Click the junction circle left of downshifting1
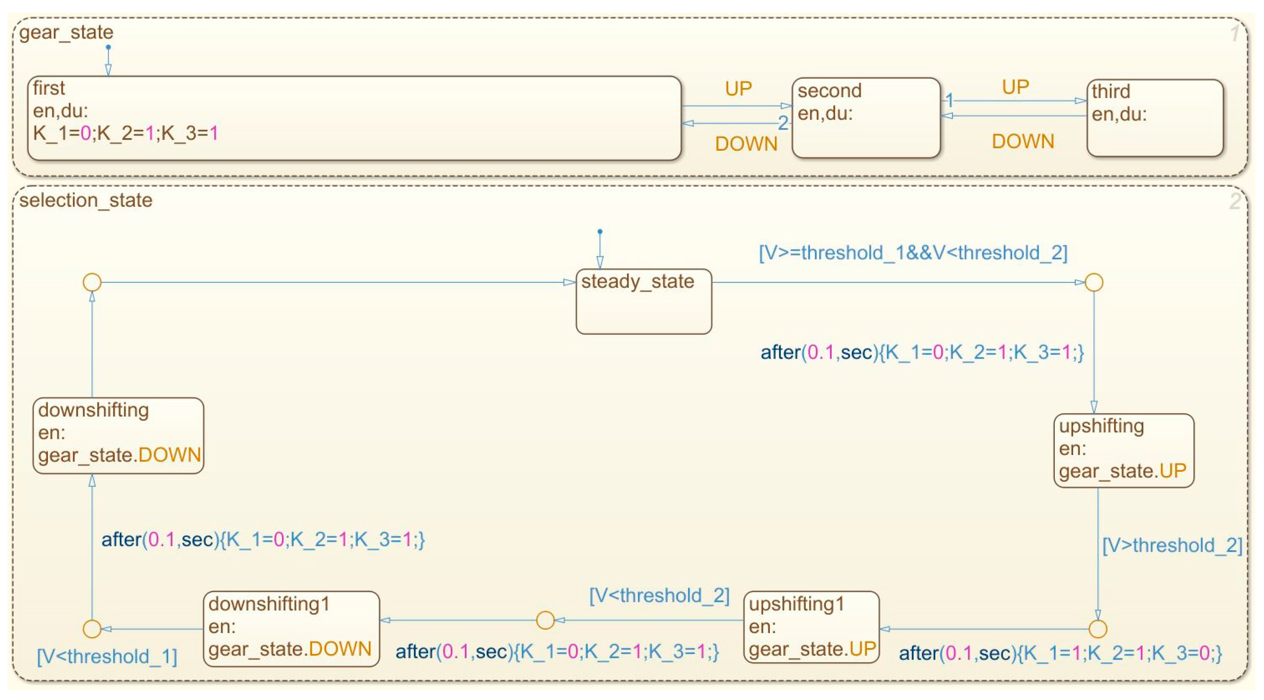Image resolution: width=1264 pixels, height=700 pixels. click(x=92, y=629)
